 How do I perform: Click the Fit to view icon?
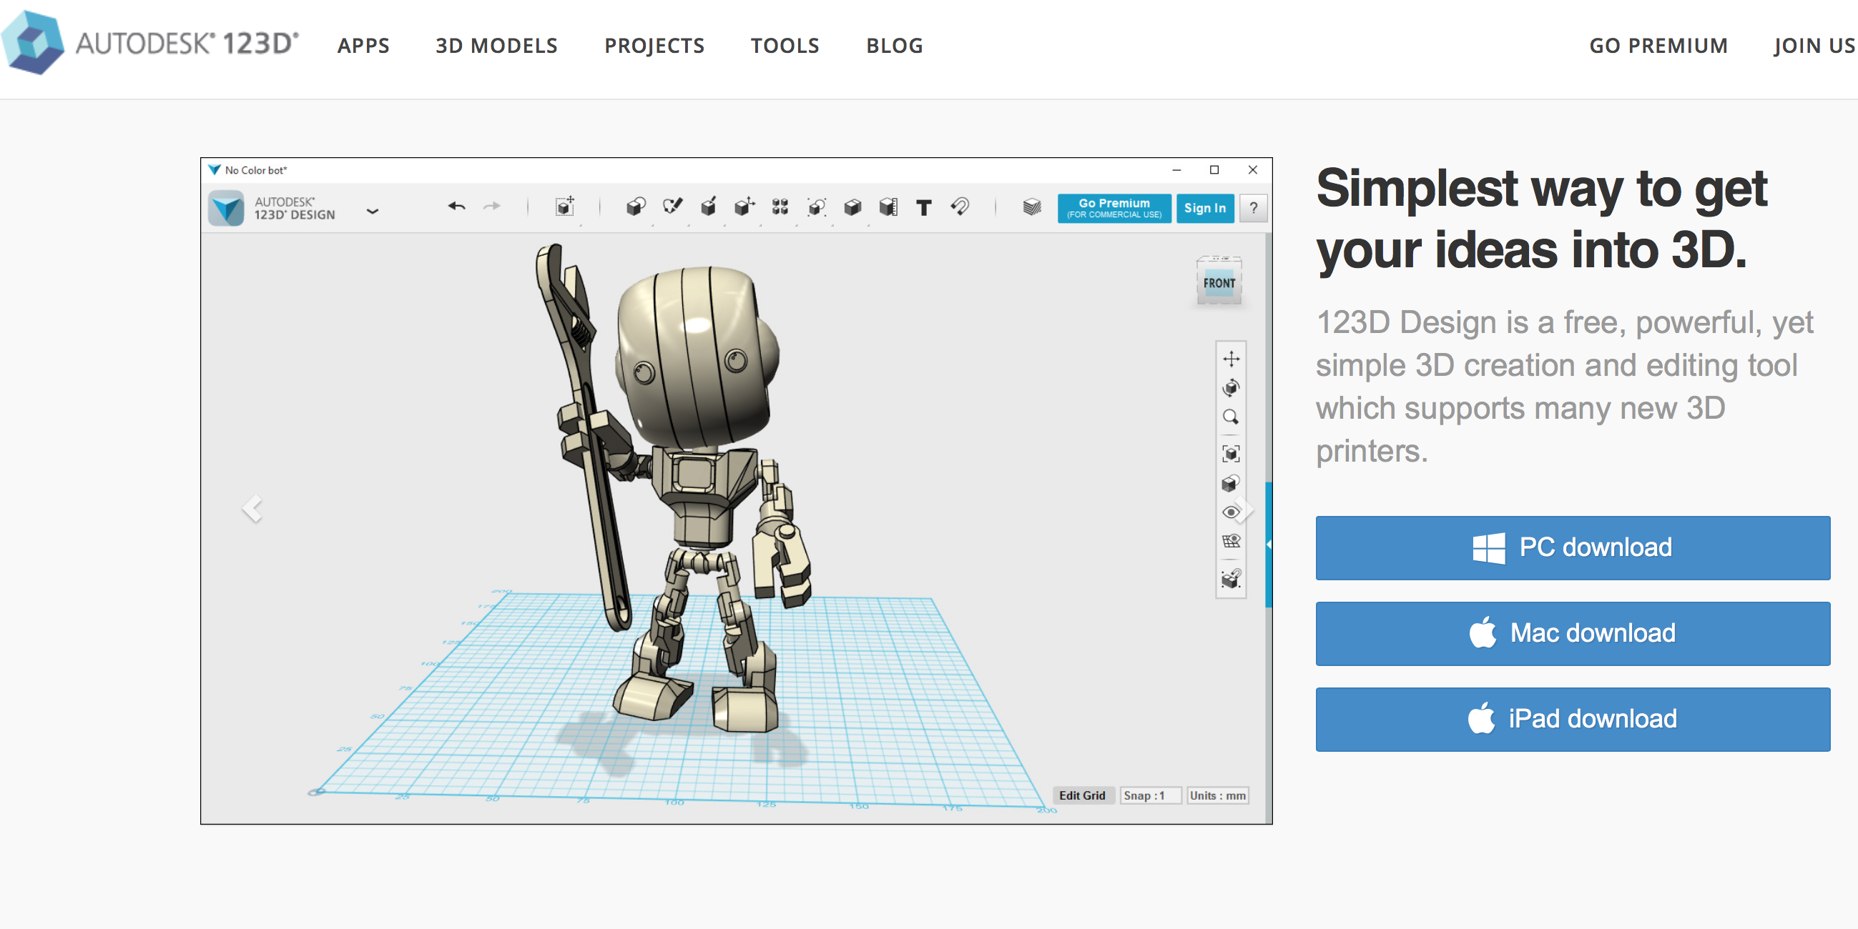coord(1232,453)
